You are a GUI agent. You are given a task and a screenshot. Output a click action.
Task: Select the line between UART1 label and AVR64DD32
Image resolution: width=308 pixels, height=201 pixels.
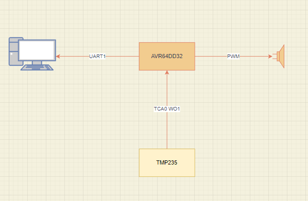tap(123, 57)
